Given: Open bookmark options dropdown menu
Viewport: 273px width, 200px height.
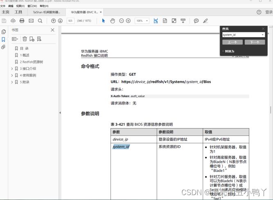Looking at the screenshot, I should (x=15, y=39).
